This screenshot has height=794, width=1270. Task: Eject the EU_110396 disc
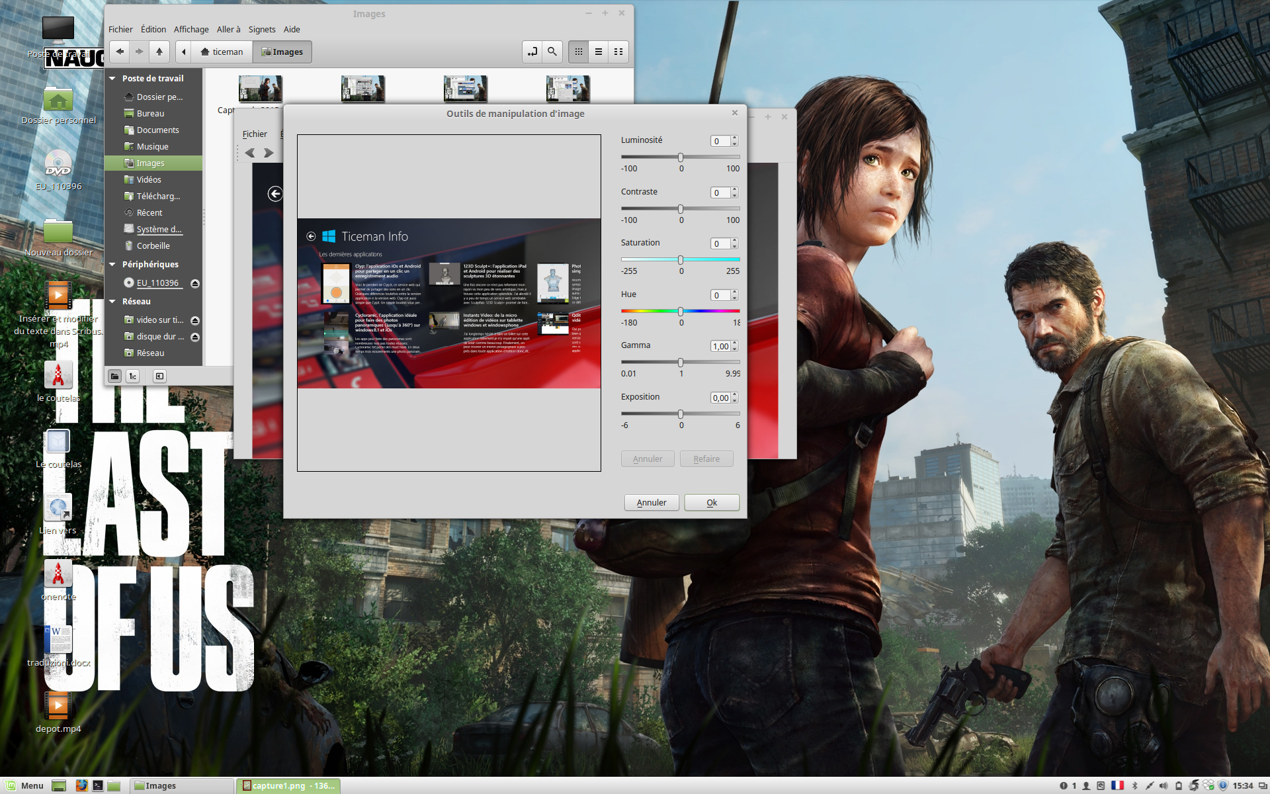(195, 283)
